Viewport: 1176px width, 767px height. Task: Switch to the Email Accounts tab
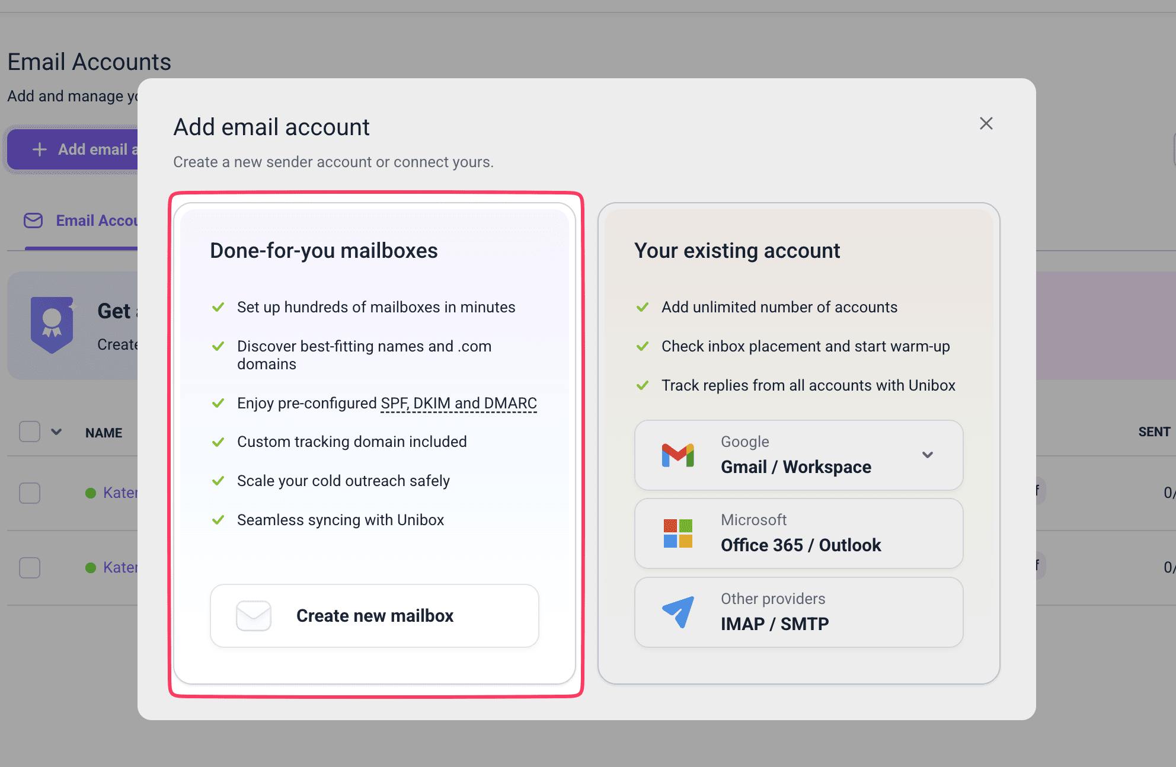96,220
